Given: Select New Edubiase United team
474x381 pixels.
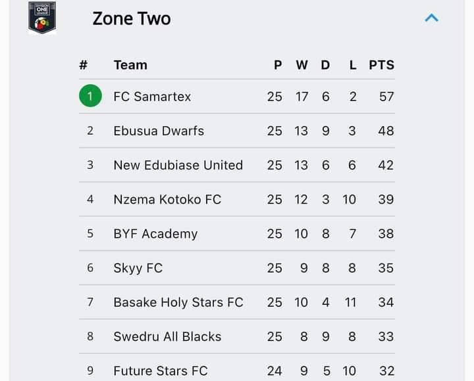Looking at the screenshot, I should pyautogui.click(x=178, y=166).
